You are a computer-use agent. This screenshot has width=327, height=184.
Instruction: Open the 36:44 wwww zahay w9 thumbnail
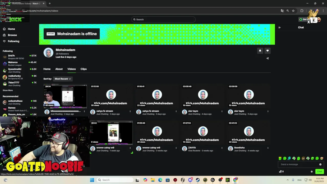(x=111, y=133)
